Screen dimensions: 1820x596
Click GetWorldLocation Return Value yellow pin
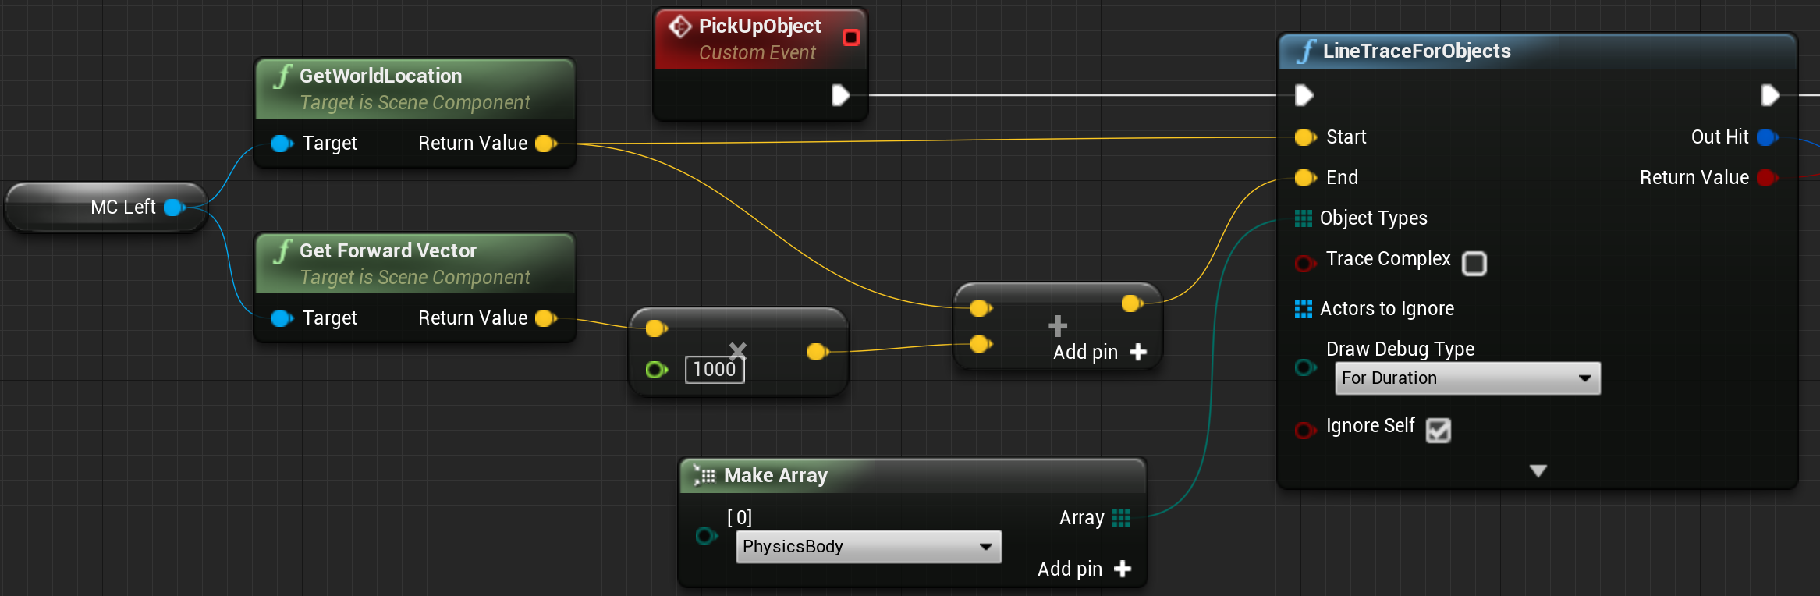(x=546, y=144)
